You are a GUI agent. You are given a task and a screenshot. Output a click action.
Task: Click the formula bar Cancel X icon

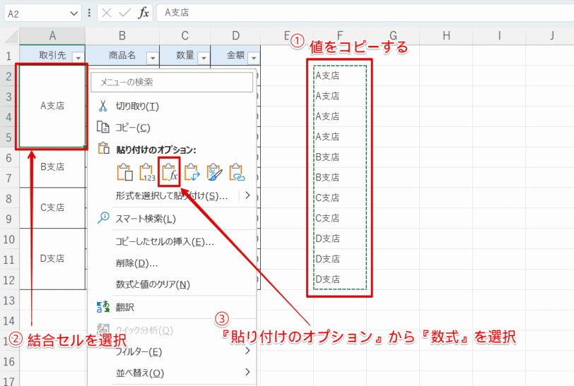tap(107, 13)
